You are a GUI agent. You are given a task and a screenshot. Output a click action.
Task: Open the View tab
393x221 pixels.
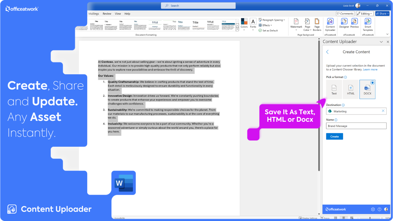coord(118,14)
